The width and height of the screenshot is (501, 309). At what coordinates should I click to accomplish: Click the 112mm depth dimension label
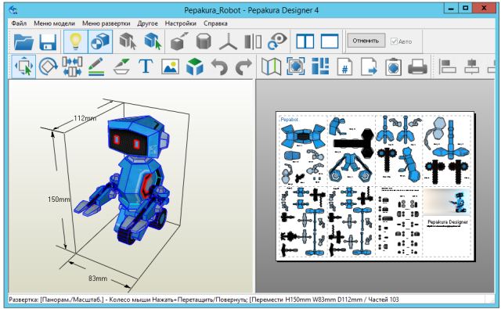(x=85, y=118)
